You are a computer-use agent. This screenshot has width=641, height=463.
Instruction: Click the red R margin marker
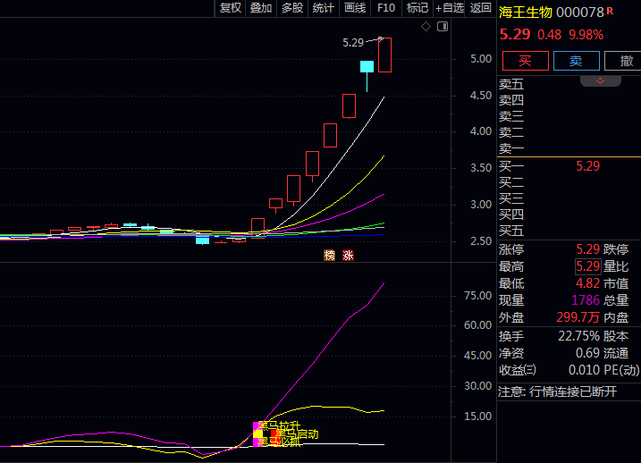pyautogui.click(x=610, y=11)
